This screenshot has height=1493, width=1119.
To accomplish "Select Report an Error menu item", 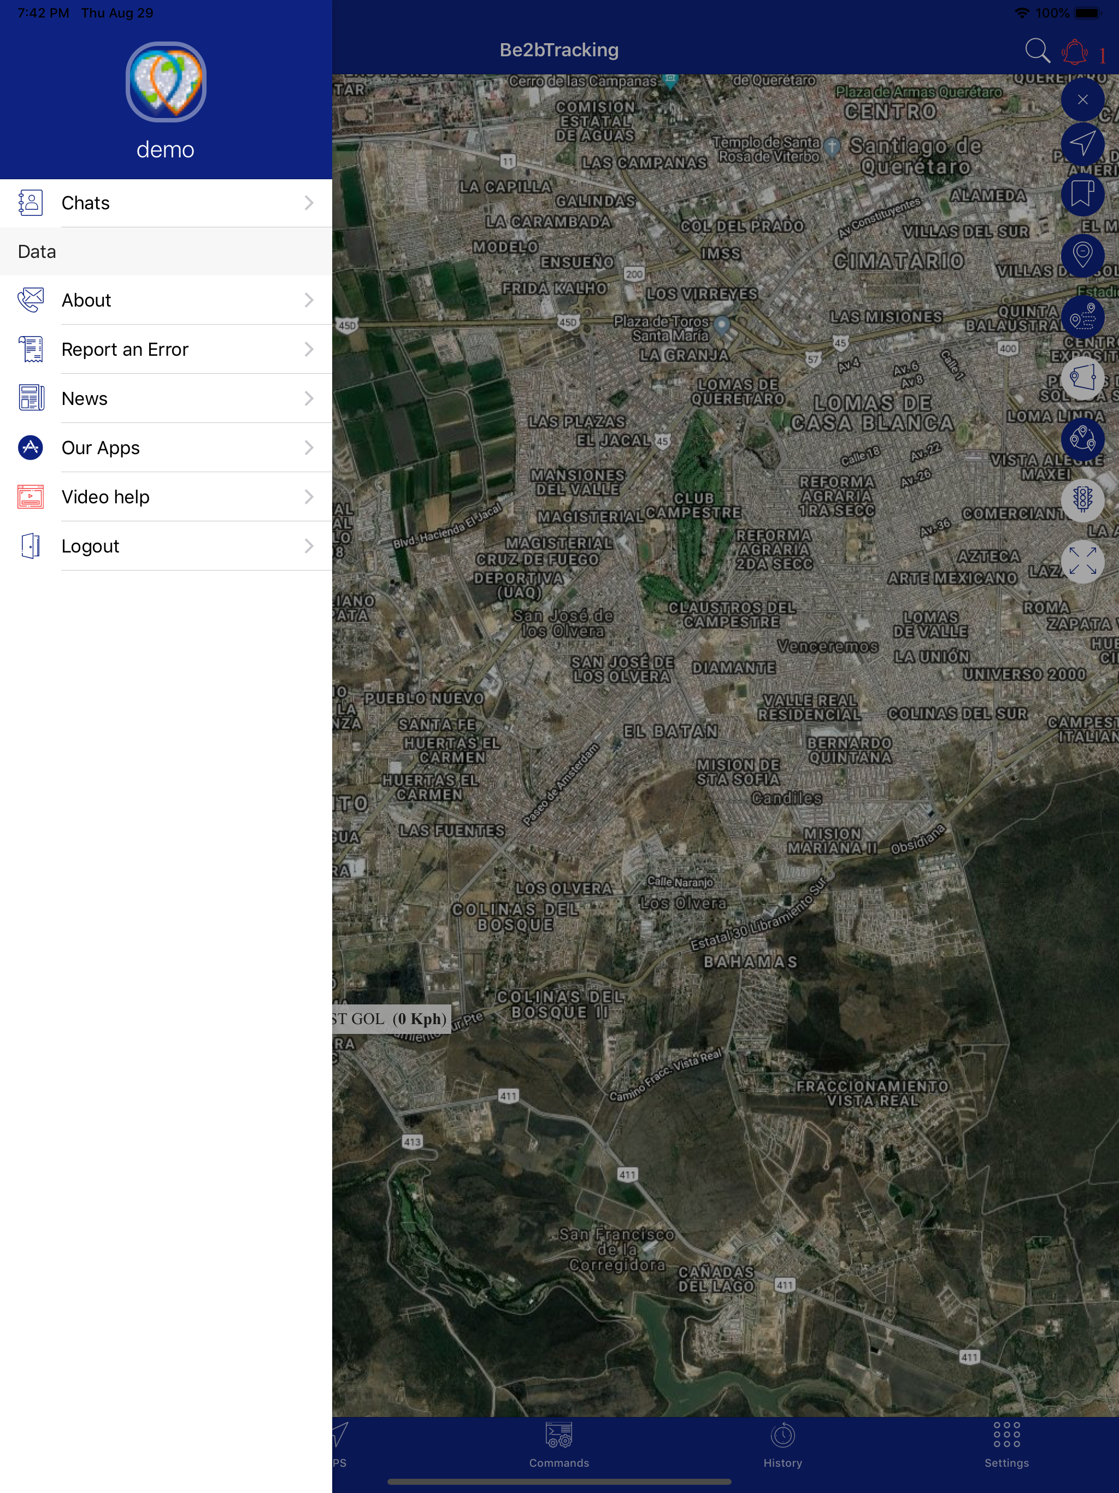I will [x=125, y=350].
